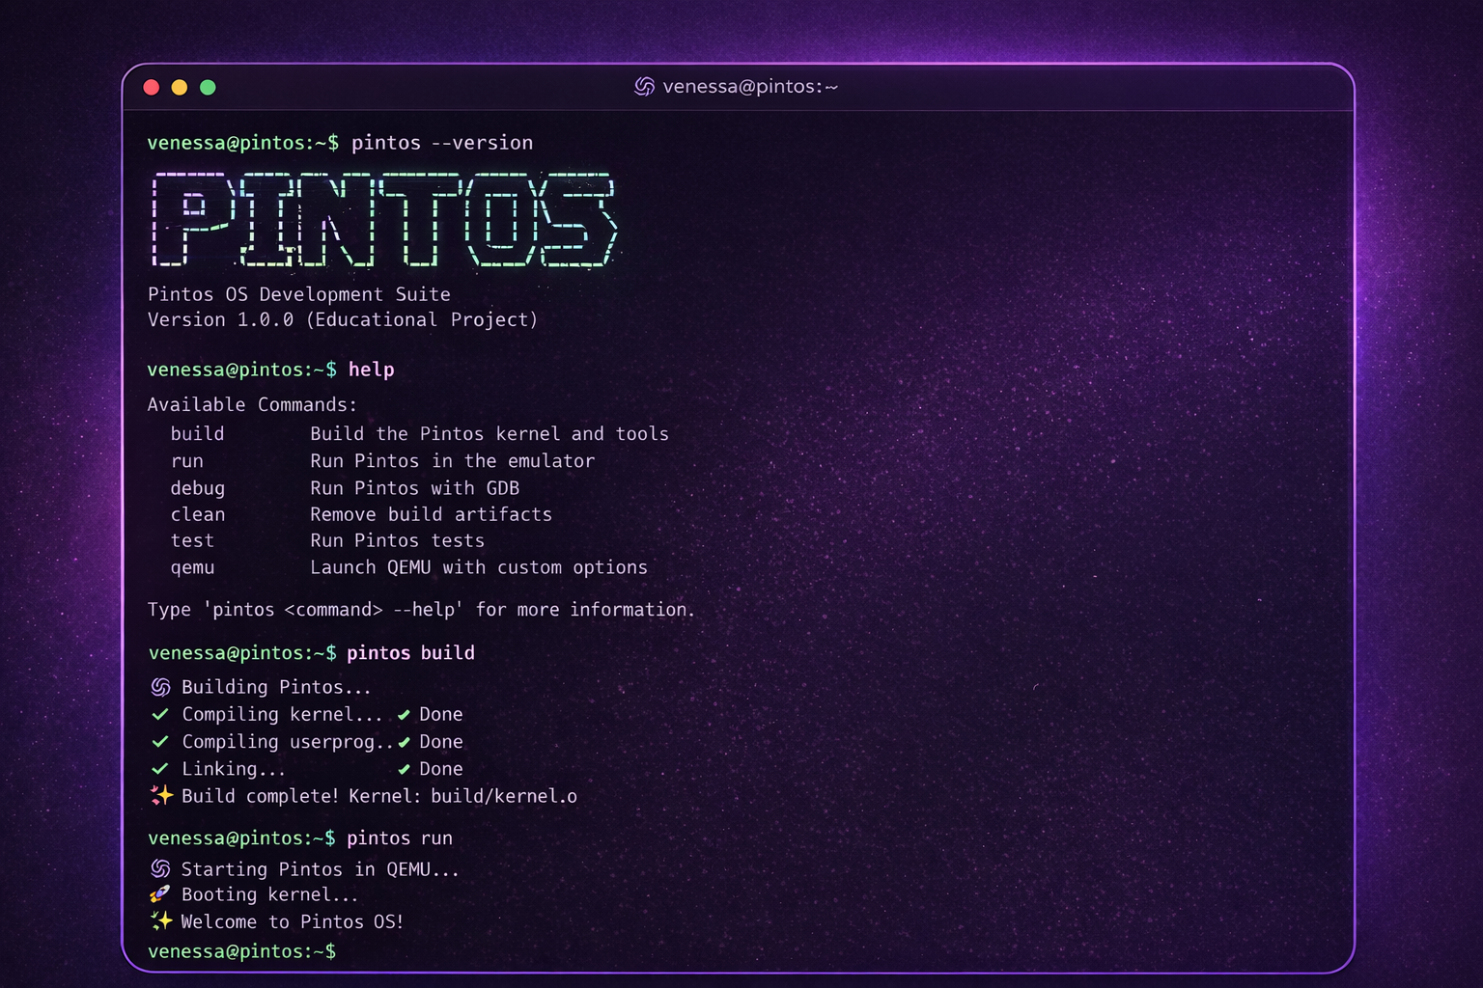Image resolution: width=1483 pixels, height=988 pixels.
Task: Click the checkmark before Done on kernel line
Action: coord(404,715)
